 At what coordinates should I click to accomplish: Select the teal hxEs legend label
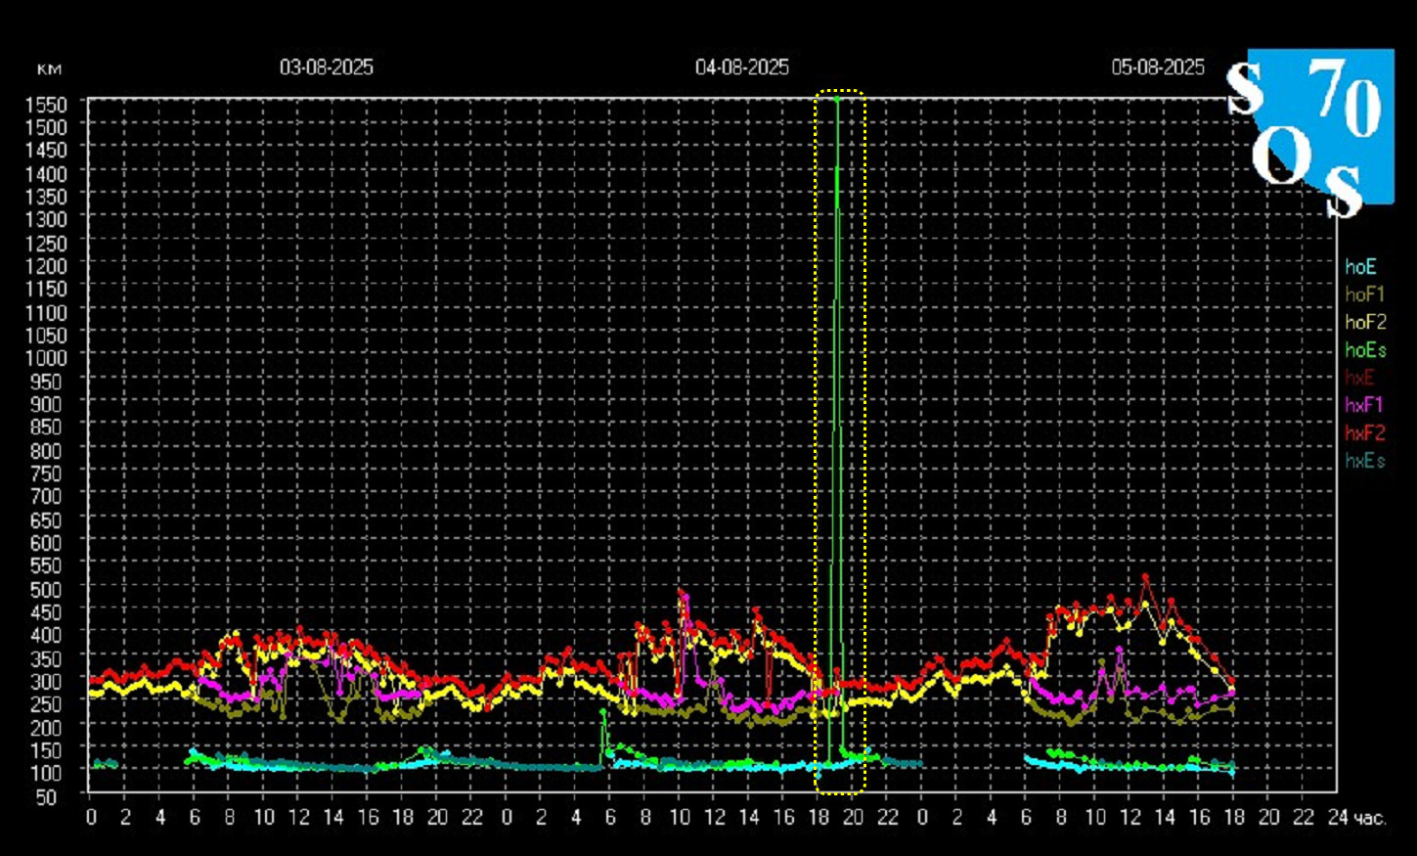click(x=1365, y=461)
